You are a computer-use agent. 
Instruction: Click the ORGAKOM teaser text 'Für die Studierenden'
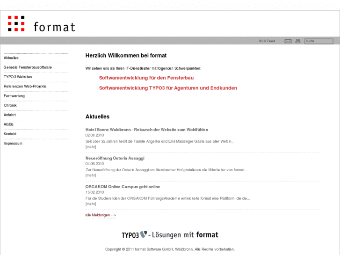(x=167, y=198)
